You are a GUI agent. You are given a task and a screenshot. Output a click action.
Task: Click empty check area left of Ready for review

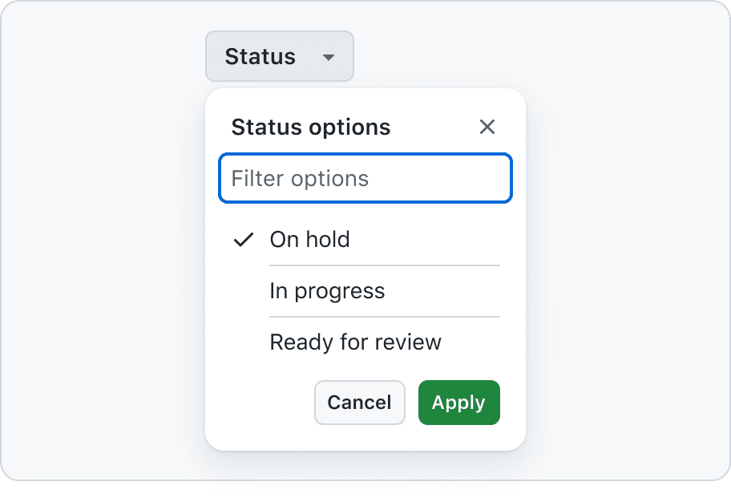[244, 342]
